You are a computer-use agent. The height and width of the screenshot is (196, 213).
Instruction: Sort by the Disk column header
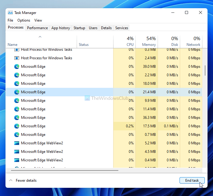(169, 42)
